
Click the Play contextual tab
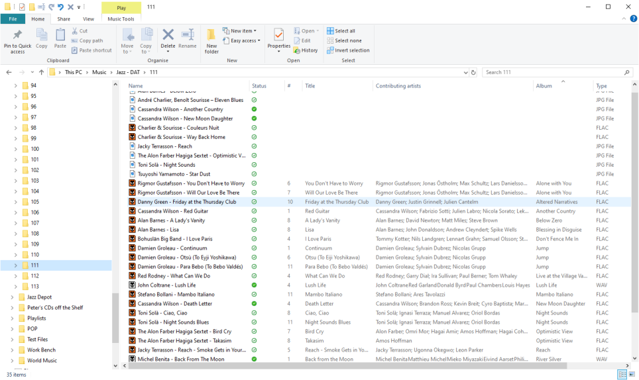tap(121, 8)
